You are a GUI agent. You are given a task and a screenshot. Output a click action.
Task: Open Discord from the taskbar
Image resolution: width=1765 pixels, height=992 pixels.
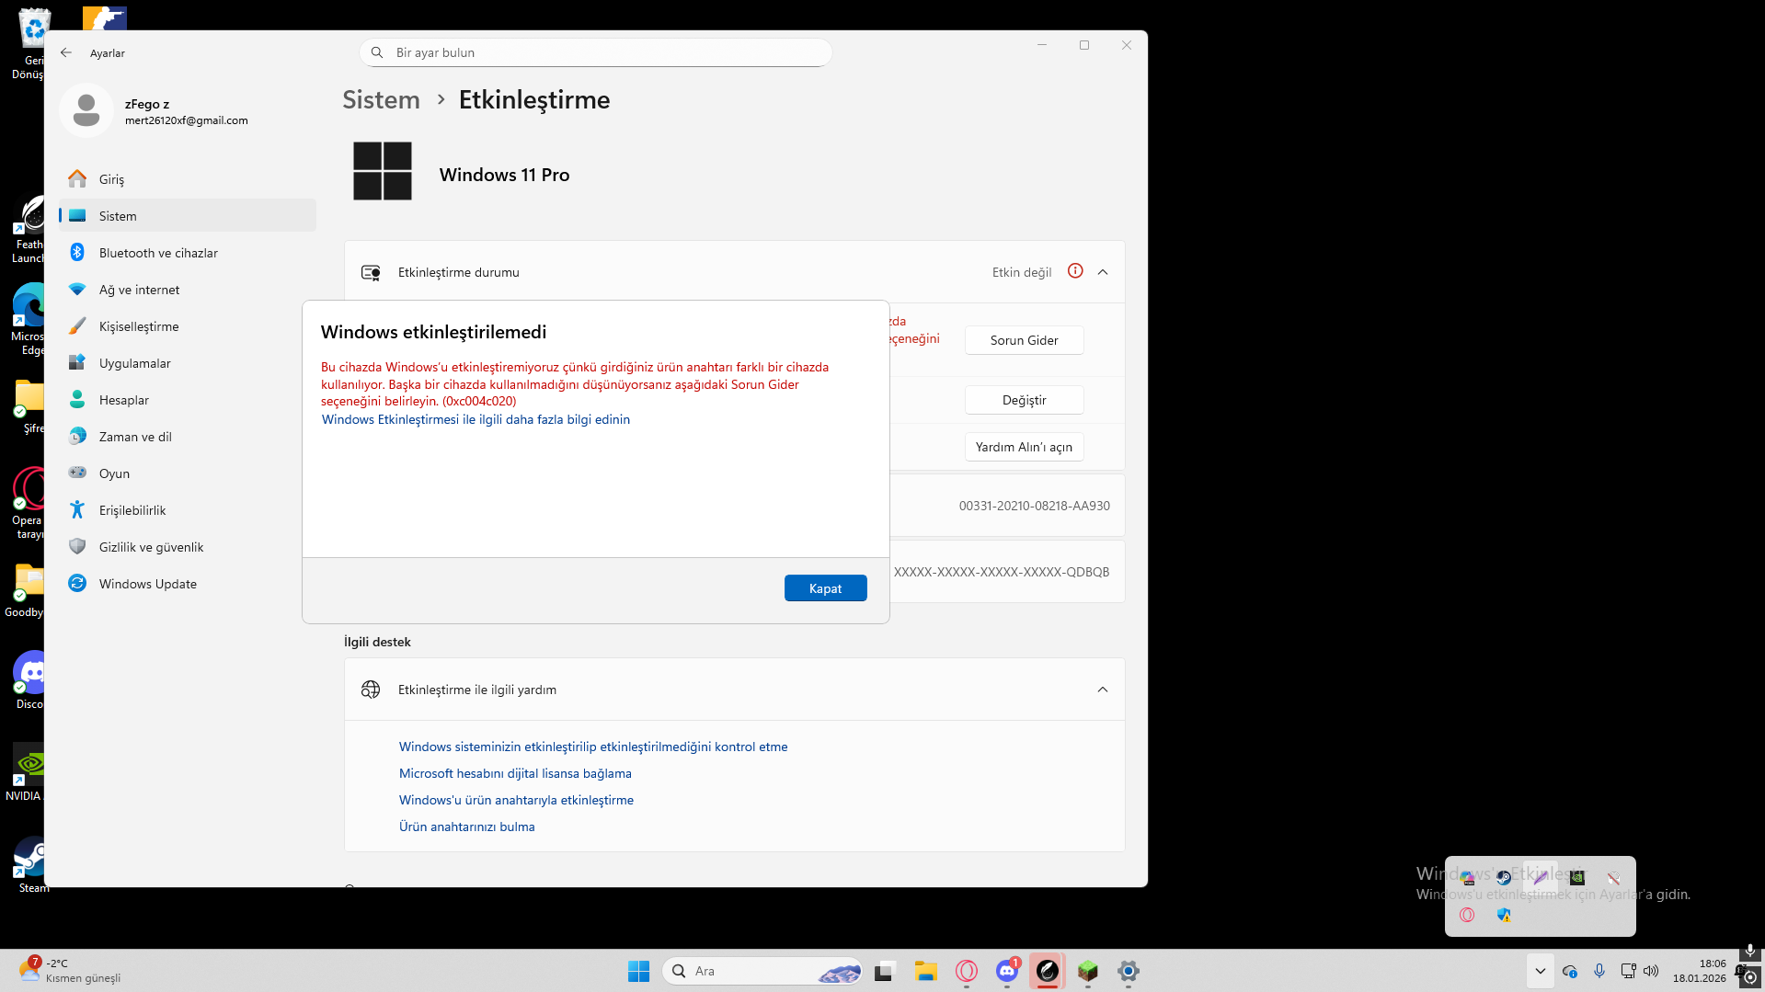1007,971
